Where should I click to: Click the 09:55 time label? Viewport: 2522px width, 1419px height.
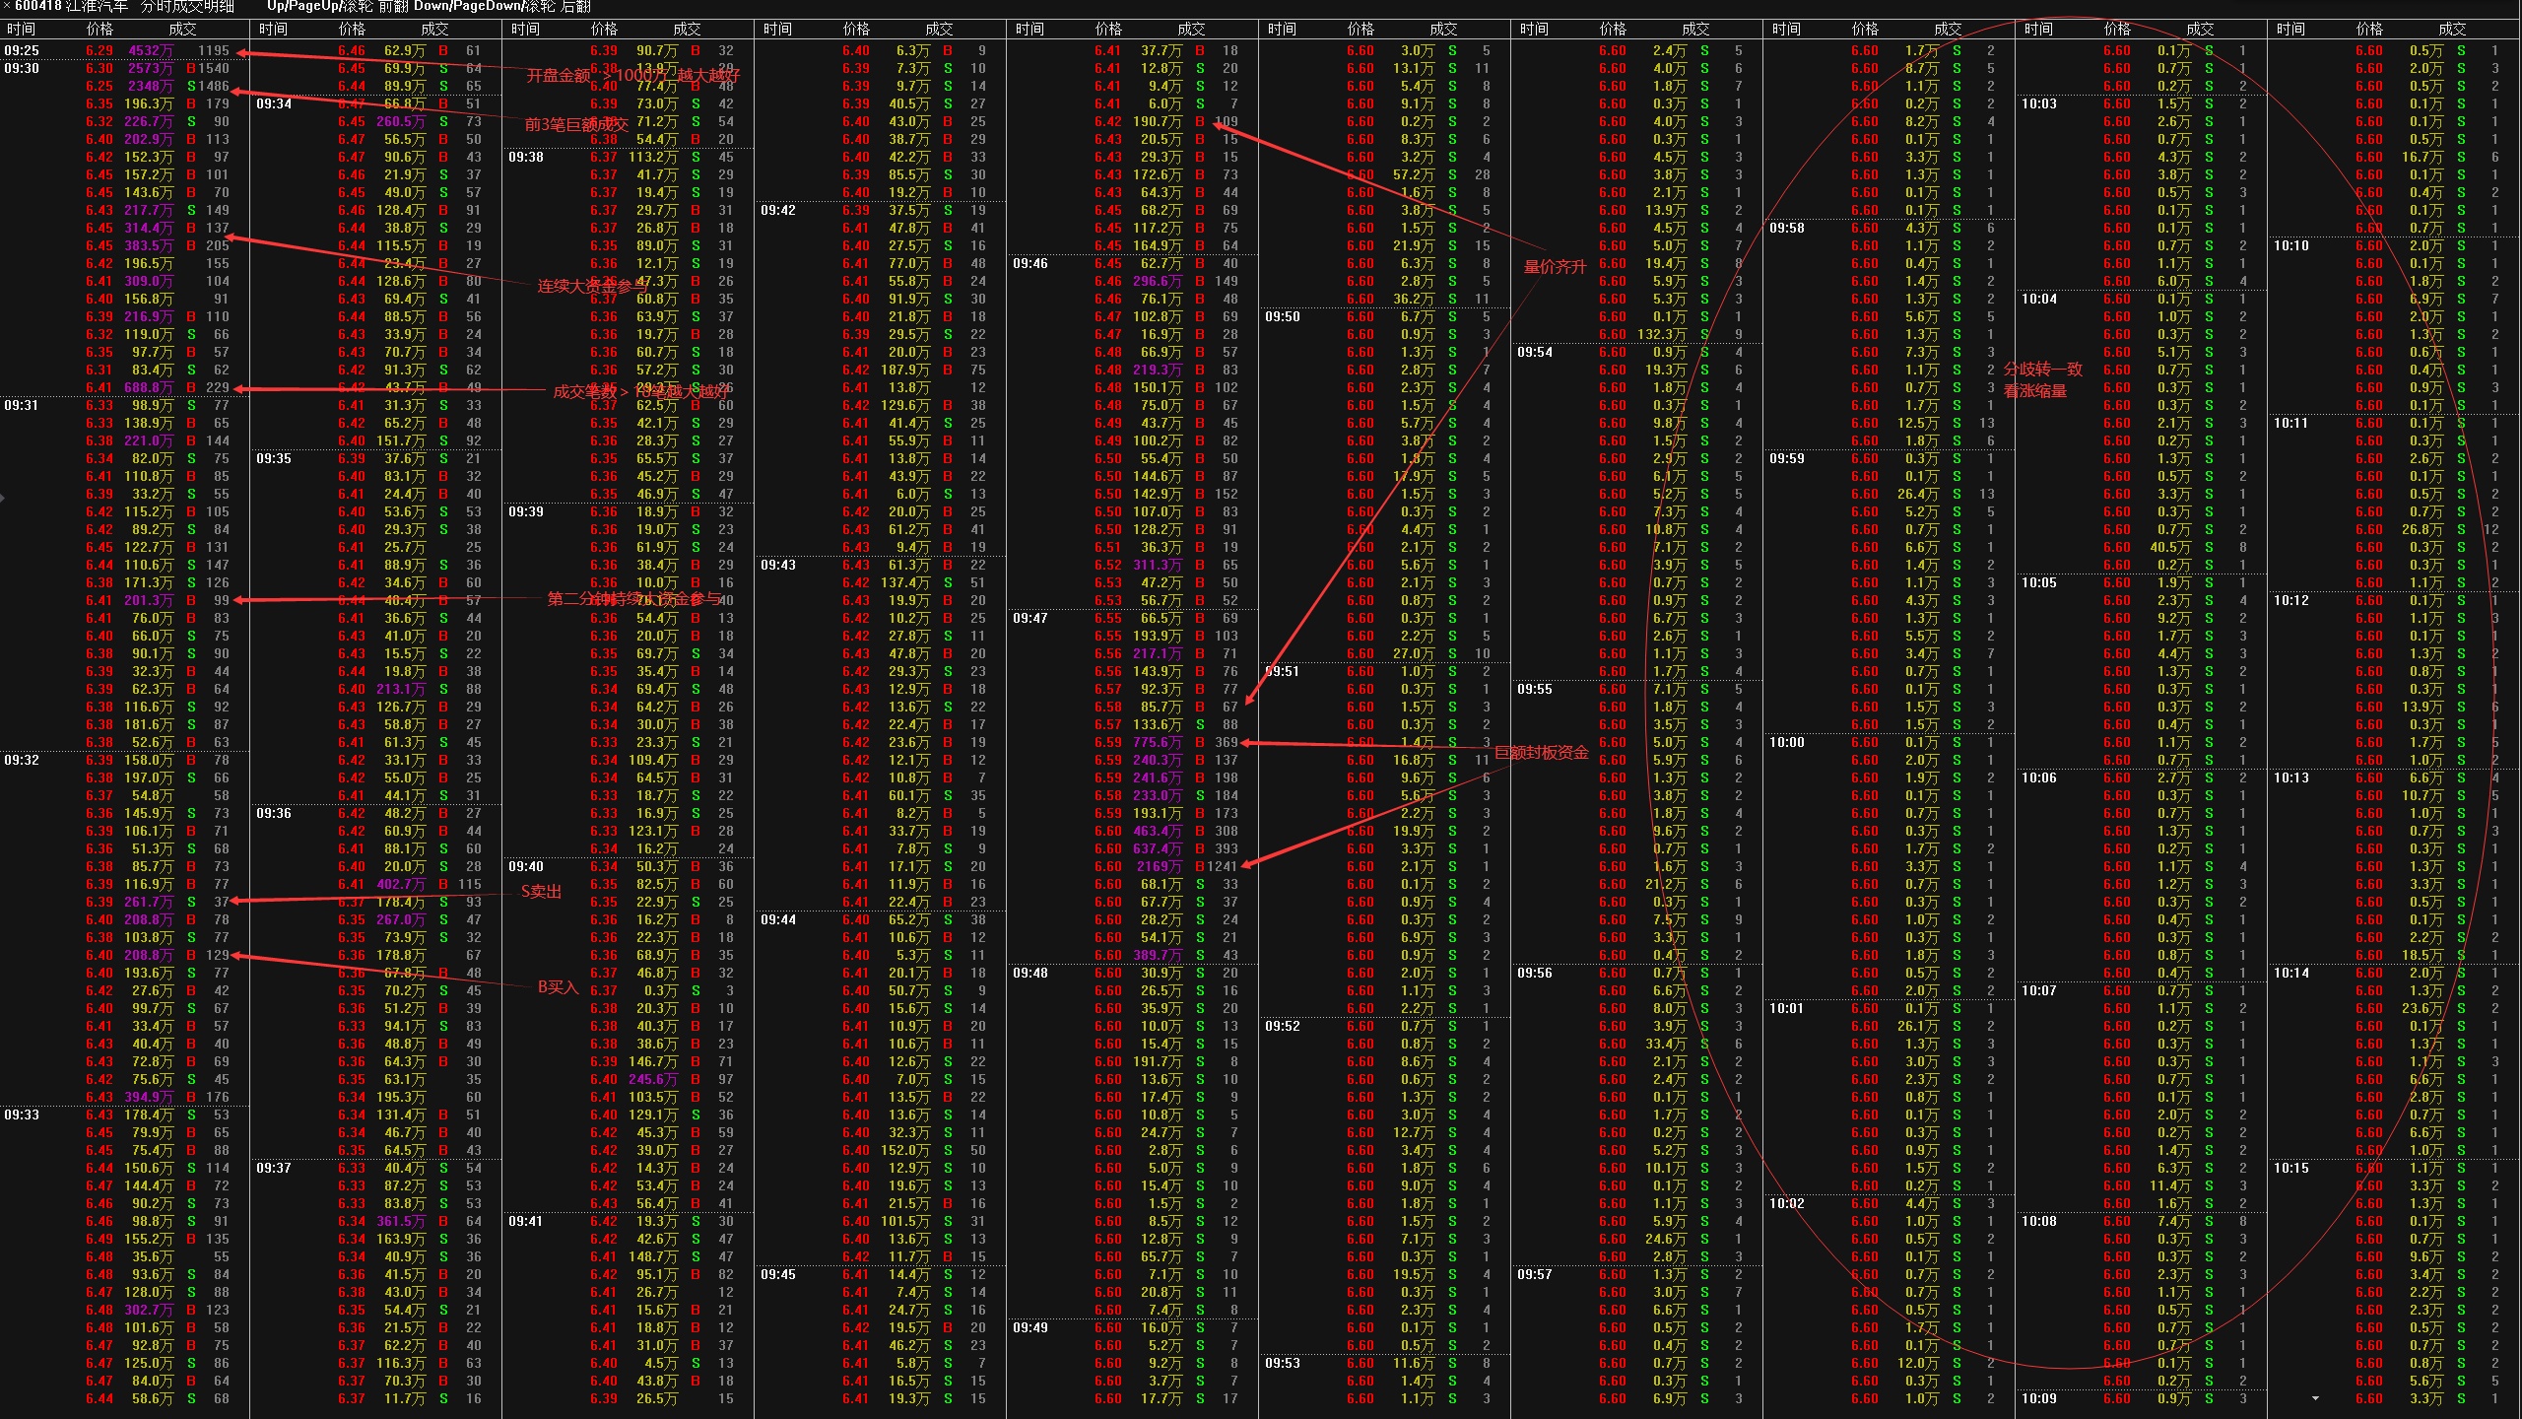click(1535, 689)
